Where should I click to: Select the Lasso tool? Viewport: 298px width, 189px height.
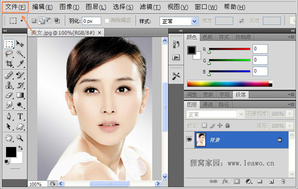pyautogui.click(x=9, y=54)
